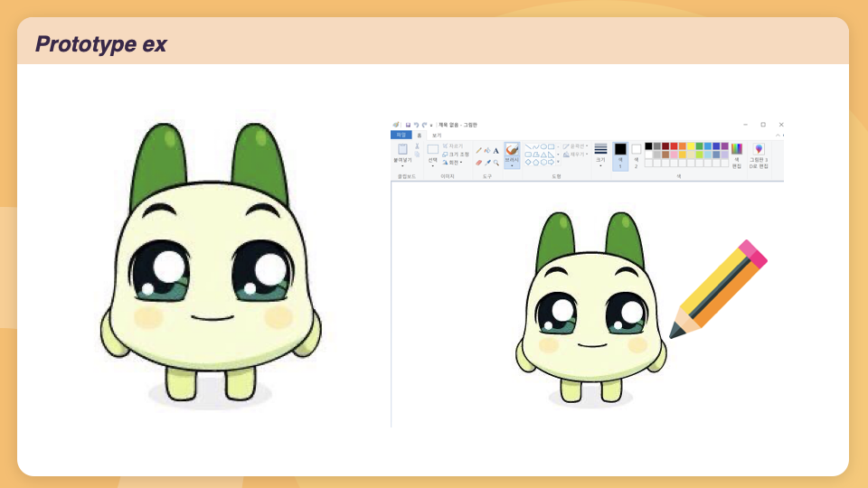This screenshot has width=868, height=488.
Task: Select the right triangle shape
Action: (x=551, y=155)
